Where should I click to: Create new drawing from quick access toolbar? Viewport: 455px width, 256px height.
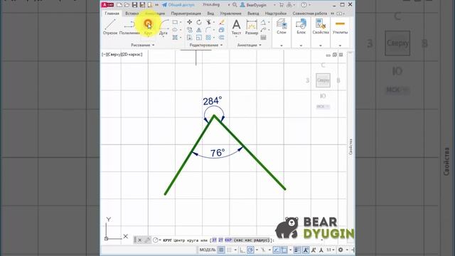click(x=119, y=5)
